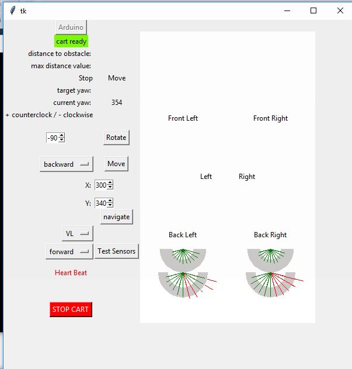Click the Right sensor label
The width and height of the screenshot is (352, 369).
tap(247, 177)
